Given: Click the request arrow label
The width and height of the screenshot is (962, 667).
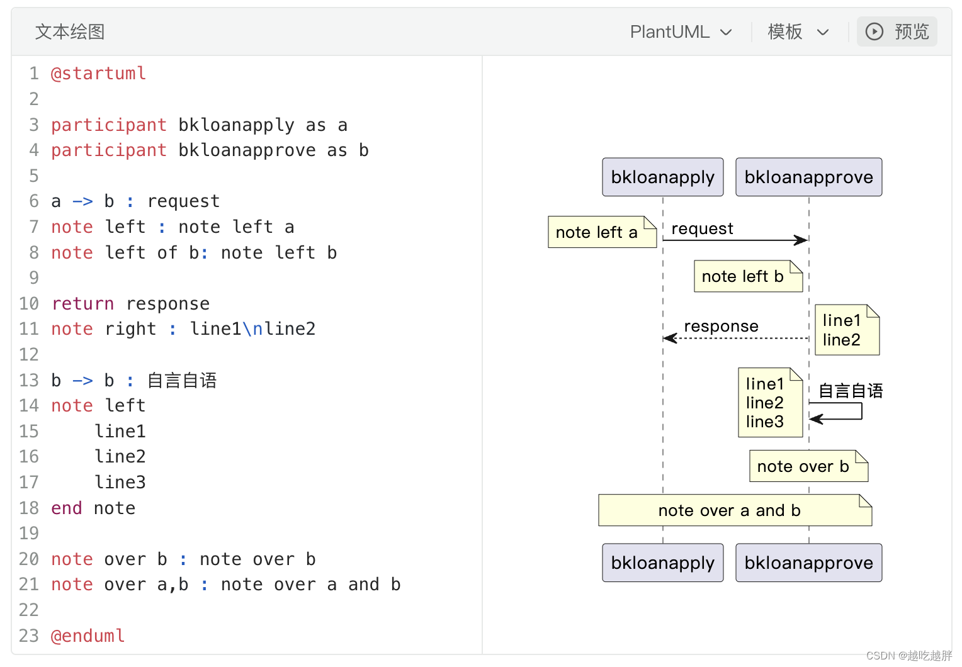Looking at the screenshot, I should [702, 228].
